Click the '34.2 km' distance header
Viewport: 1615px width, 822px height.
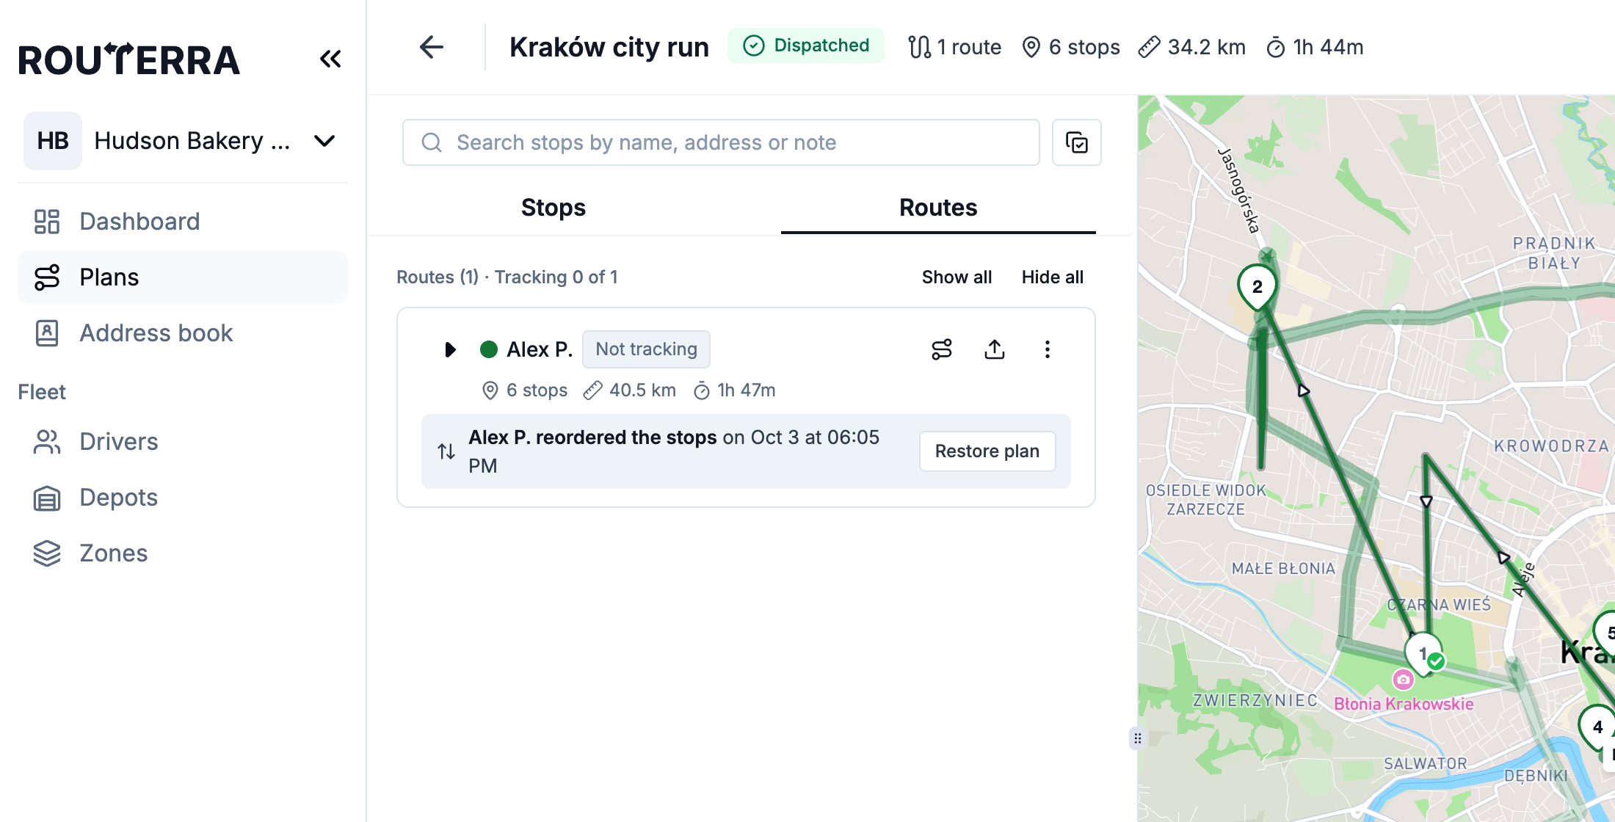point(1192,47)
